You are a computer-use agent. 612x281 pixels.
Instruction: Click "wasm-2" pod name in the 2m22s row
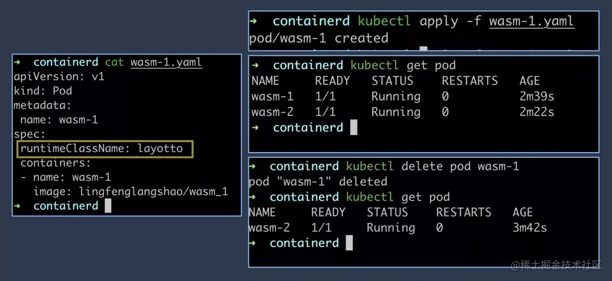coord(273,112)
